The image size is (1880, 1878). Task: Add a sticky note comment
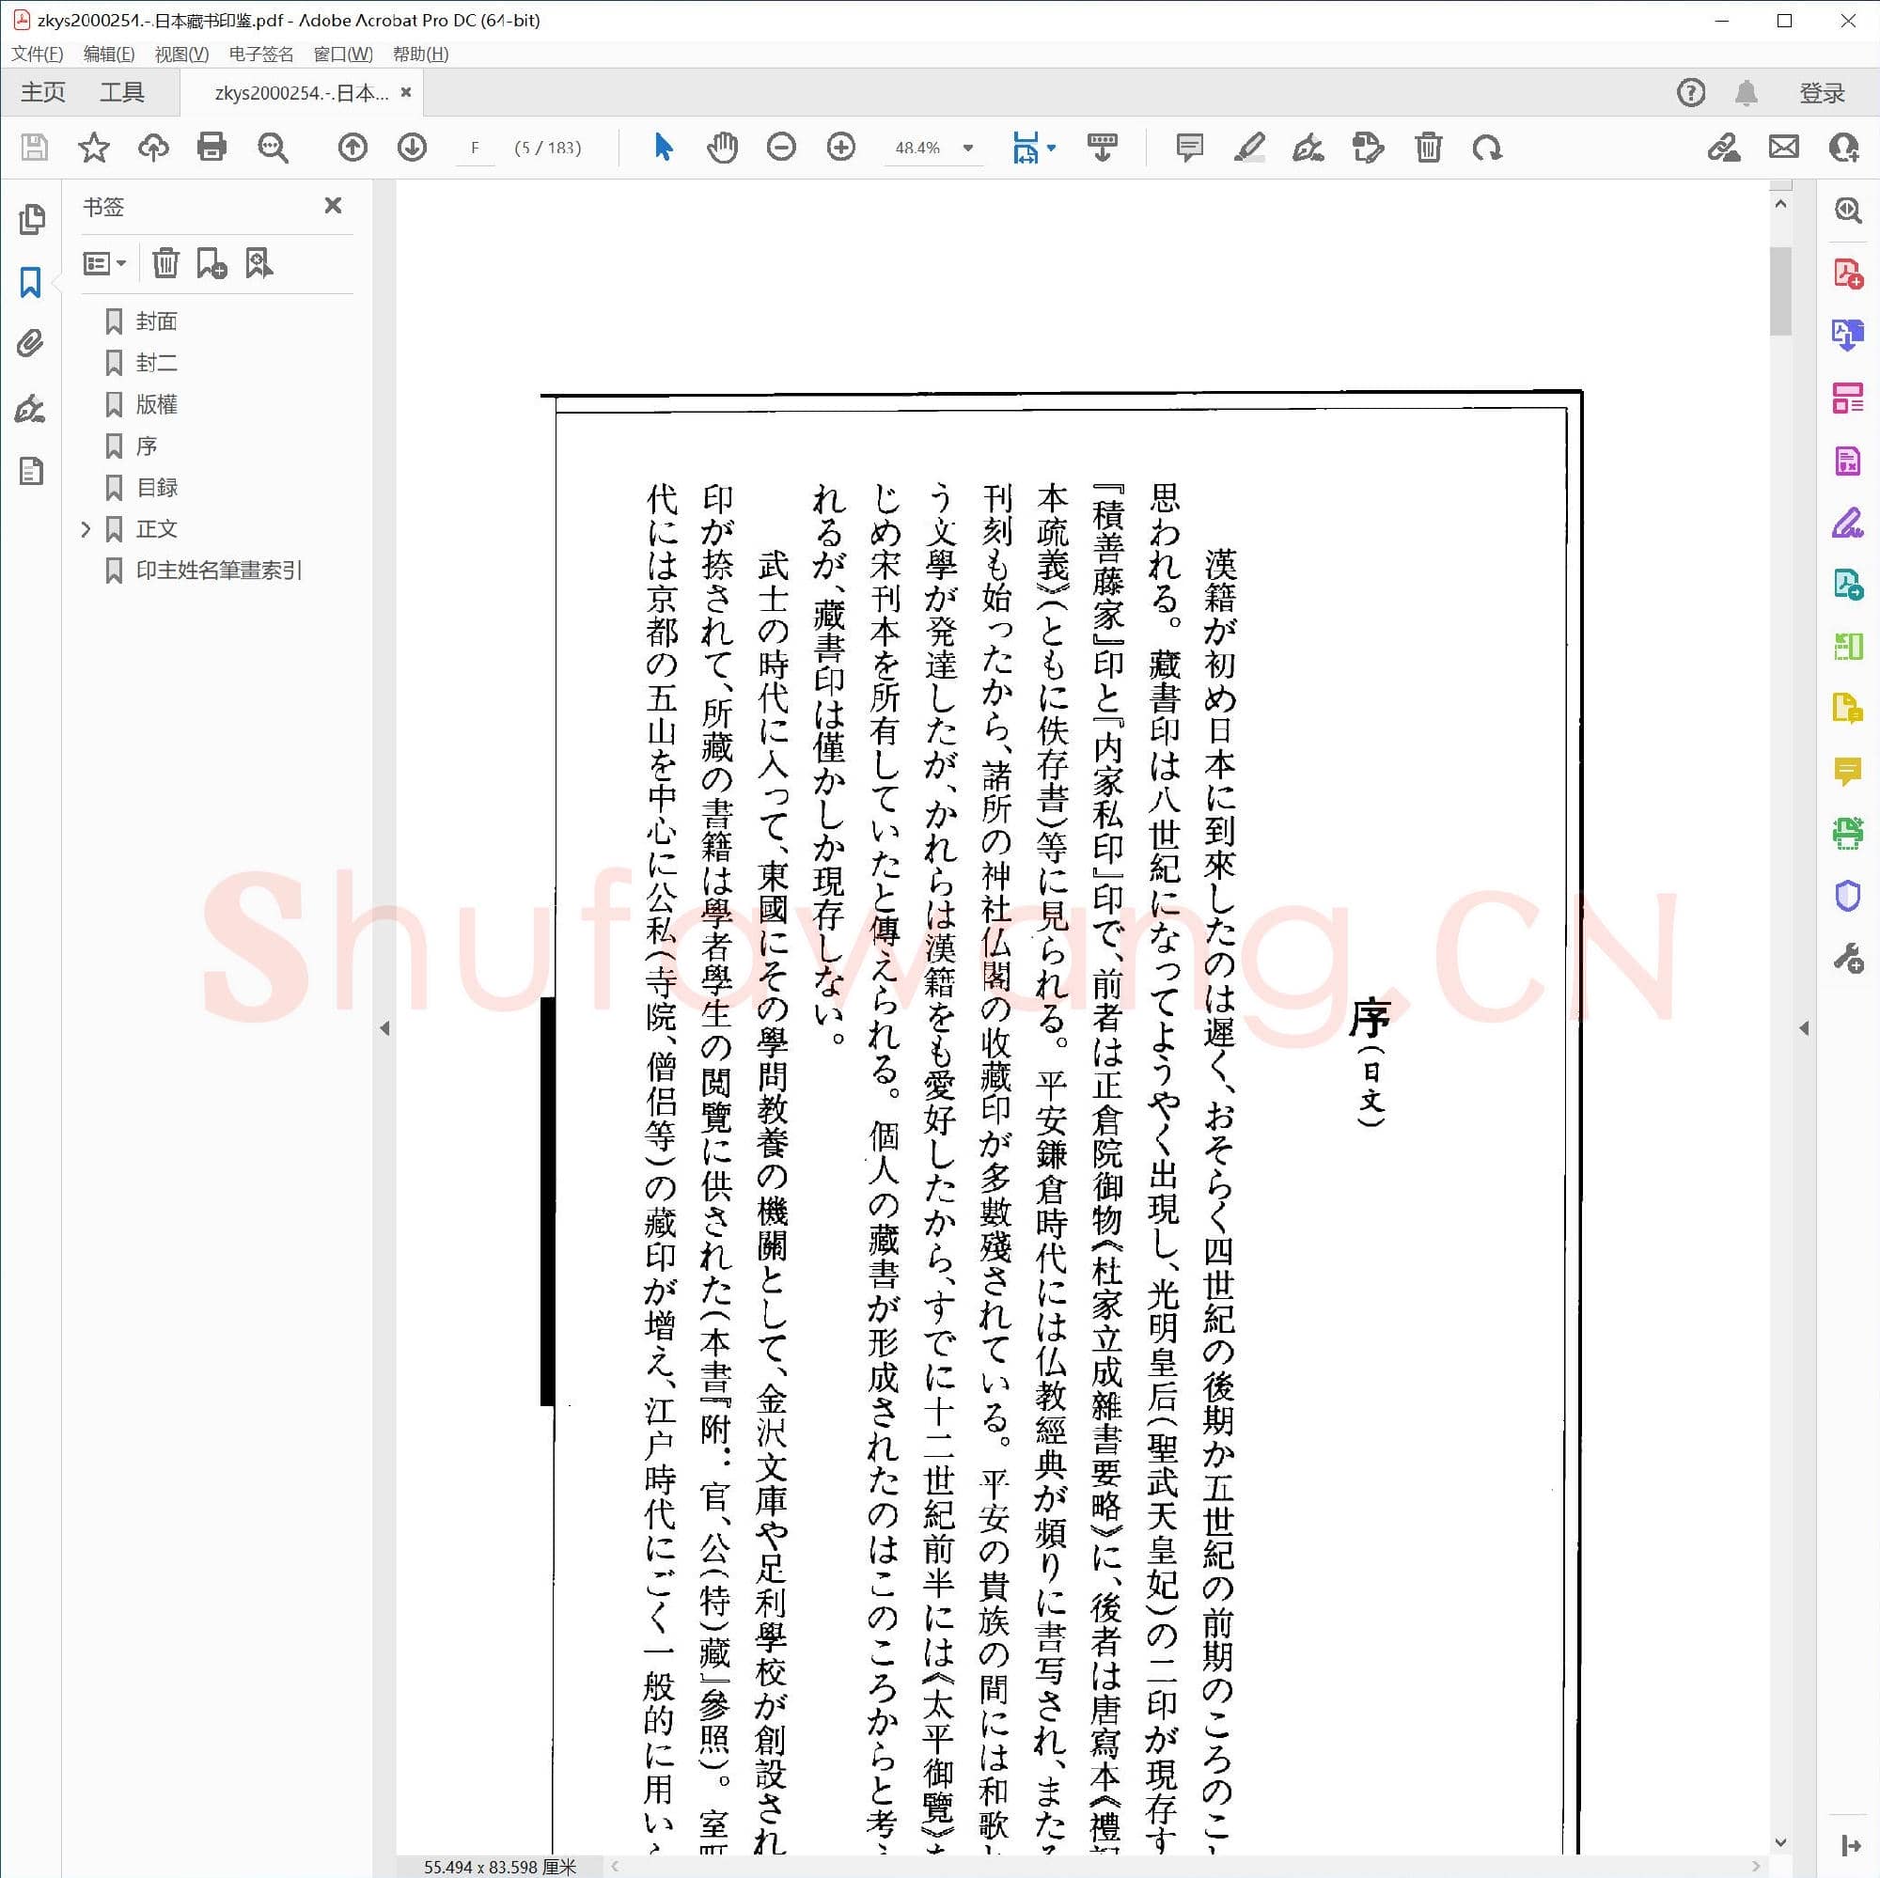1189,148
